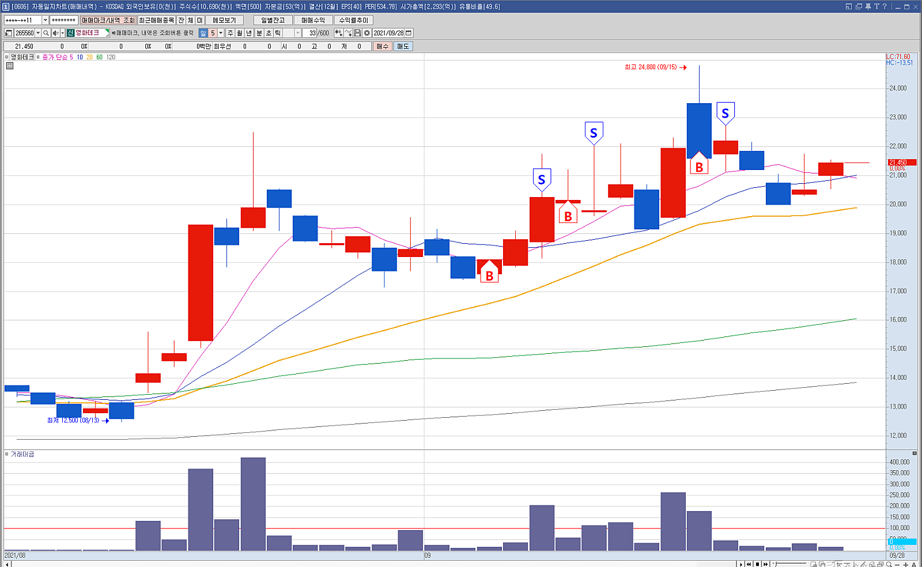Click the stock search magnifier icon
The height and width of the screenshot is (567, 922).
46,33
